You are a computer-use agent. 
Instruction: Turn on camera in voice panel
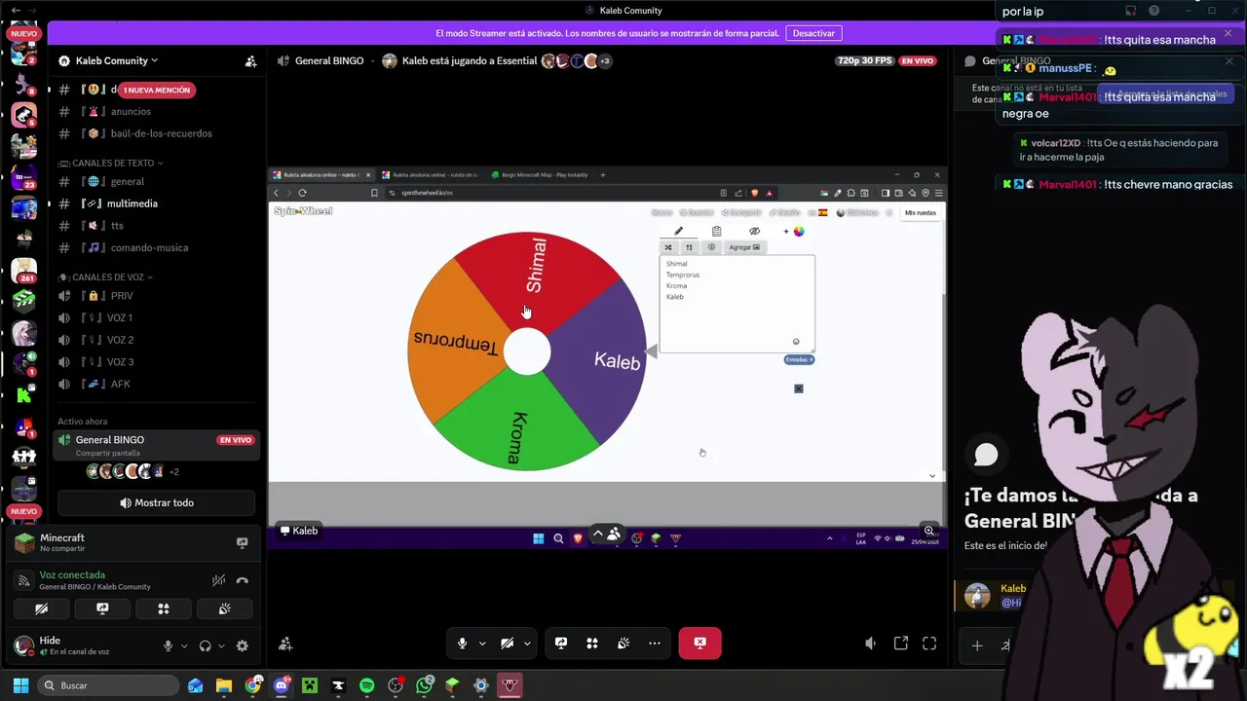click(41, 609)
